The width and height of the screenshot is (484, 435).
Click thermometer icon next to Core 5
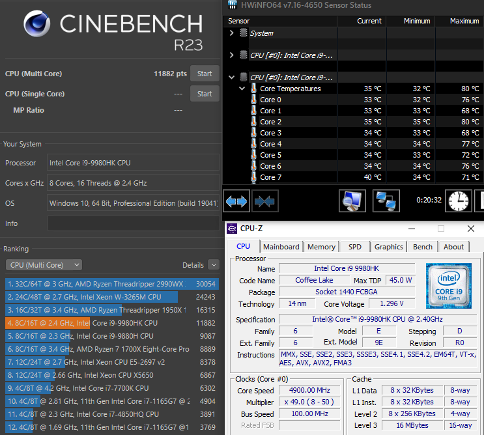[253, 155]
